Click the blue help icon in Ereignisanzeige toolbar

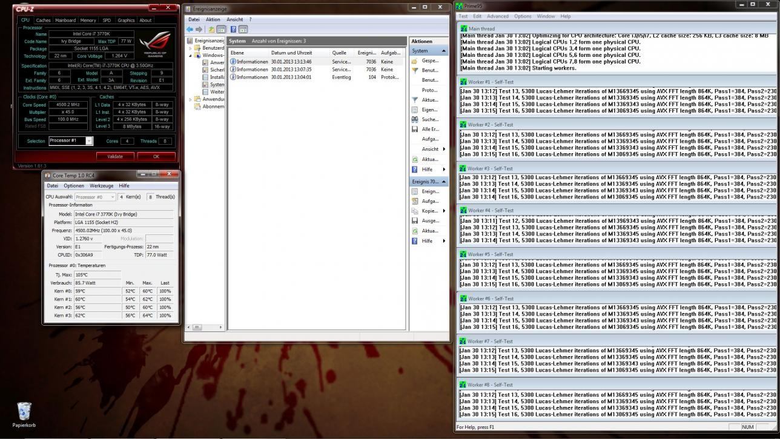click(x=233, y=29)
